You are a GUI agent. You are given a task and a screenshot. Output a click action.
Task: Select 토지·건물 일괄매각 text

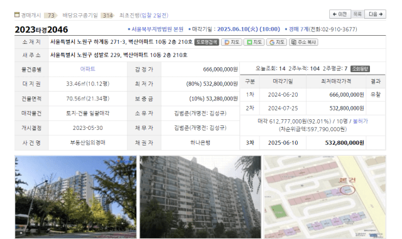88,113
